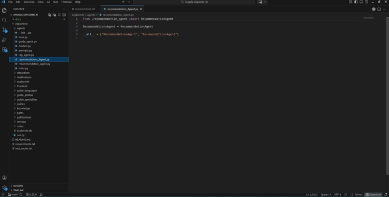Open editor More Actions ellipsis menu
The width and height of the screenshot is (389, 197).
(384, 9)
